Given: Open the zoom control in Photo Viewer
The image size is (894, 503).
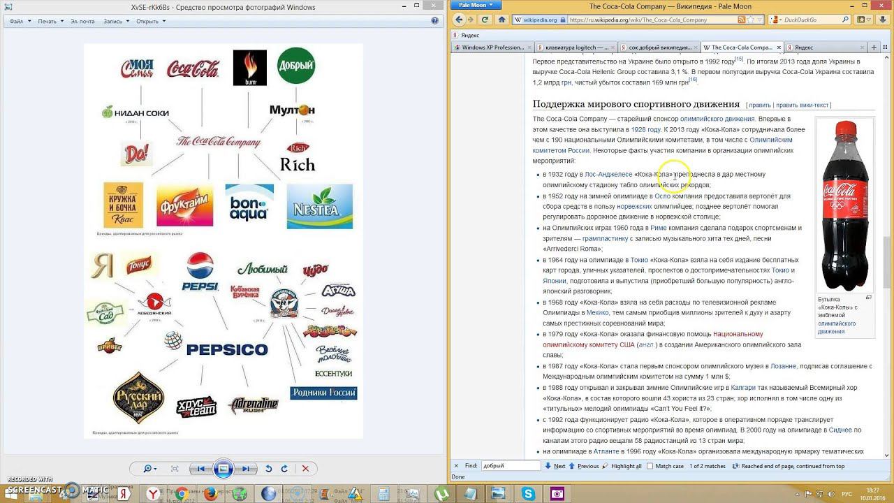Looking at the screenshot, I should pos(149,469).
